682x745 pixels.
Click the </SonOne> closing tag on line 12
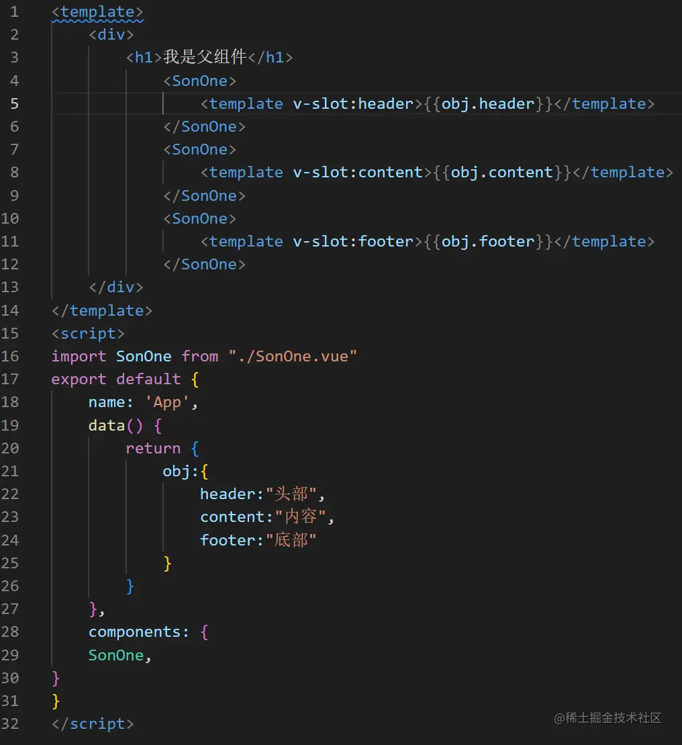205,264
